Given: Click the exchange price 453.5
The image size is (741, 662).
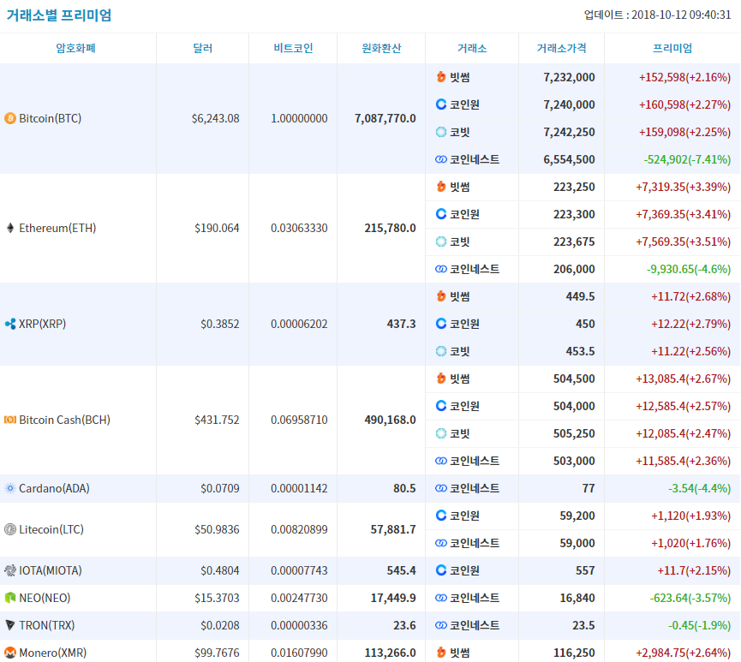Looking at the screenshot, I should point(580,351).
